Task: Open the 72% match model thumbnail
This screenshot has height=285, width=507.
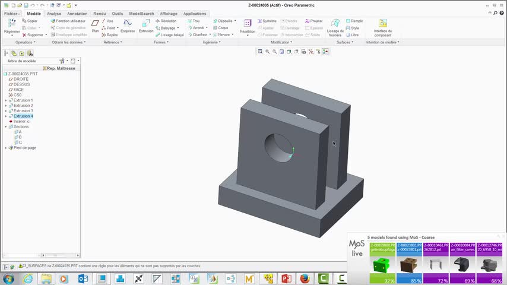Action: (x=436, y=265)
